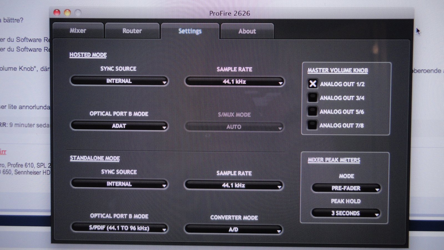Click the MASTER VOLUME KNOB heading

[337, 71]
